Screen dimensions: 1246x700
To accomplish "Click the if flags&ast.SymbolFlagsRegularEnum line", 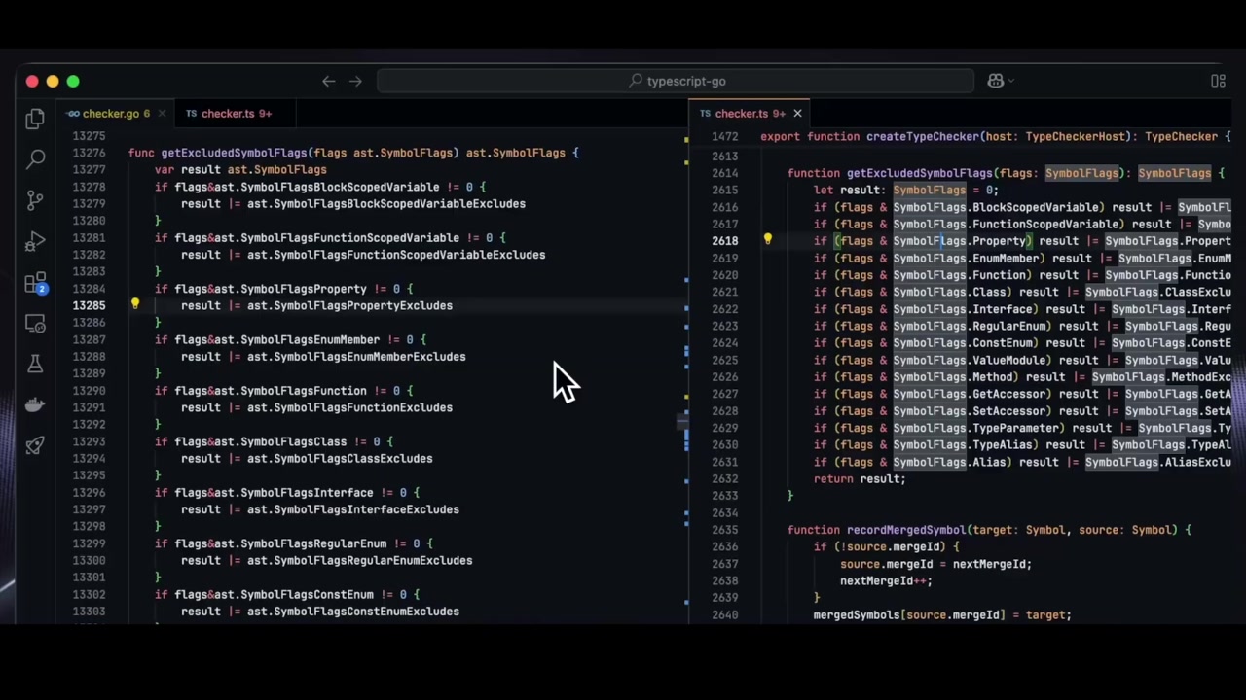I will click(294, 543).
